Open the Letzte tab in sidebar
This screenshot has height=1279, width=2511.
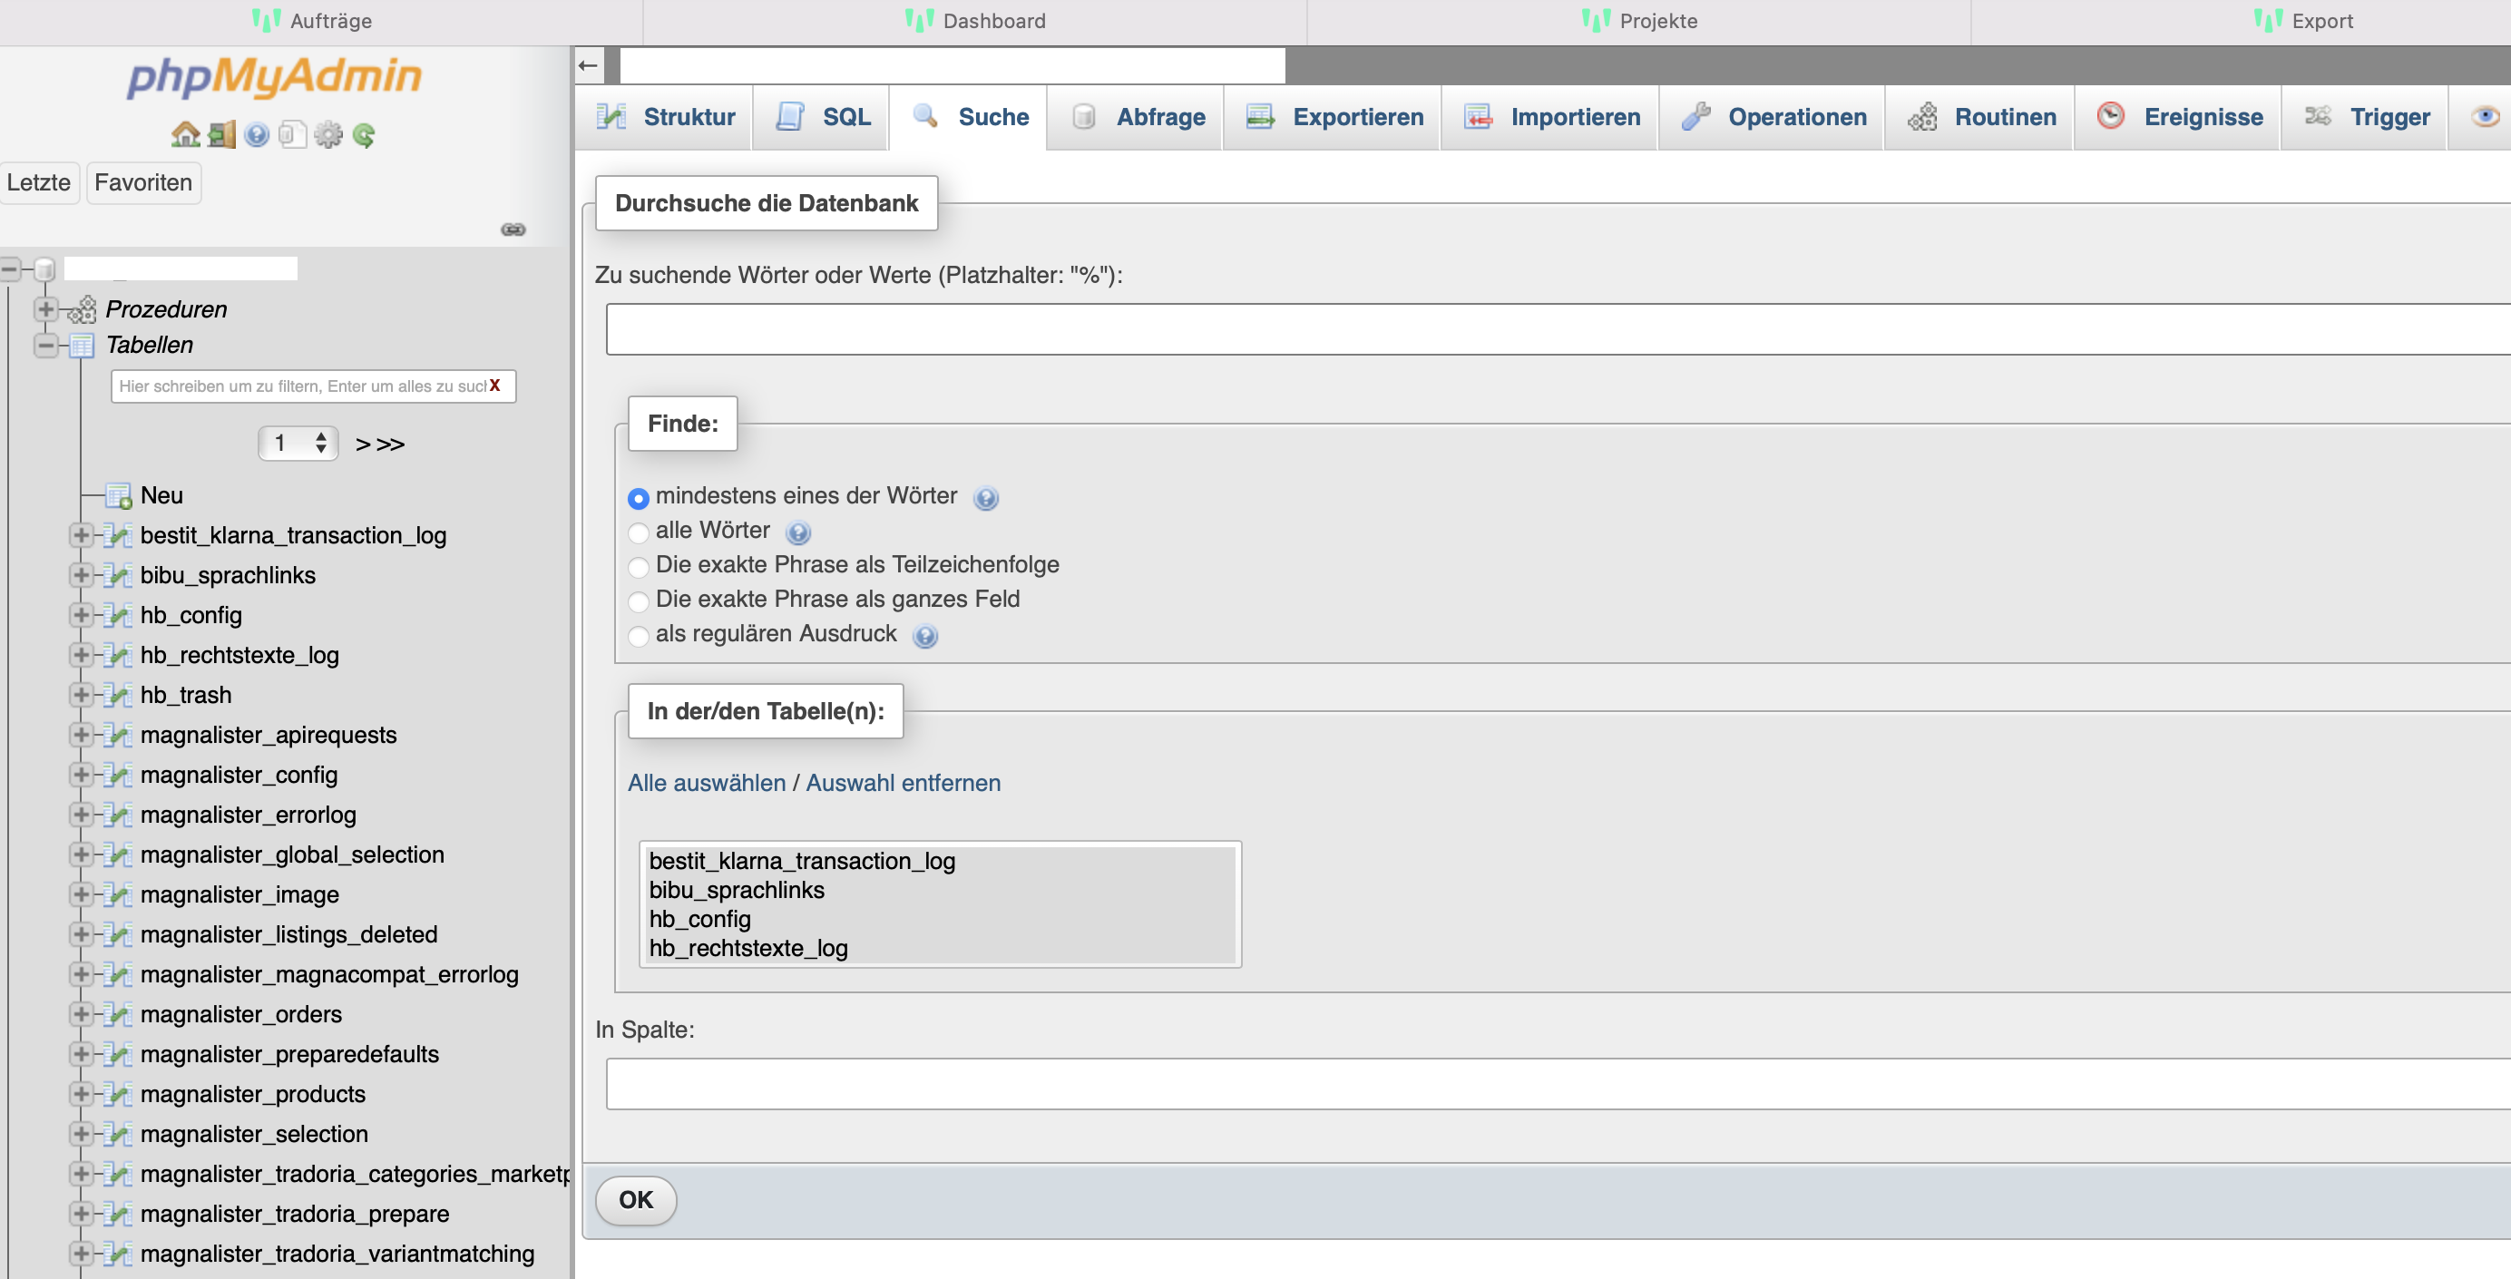(x=39, y=182)
